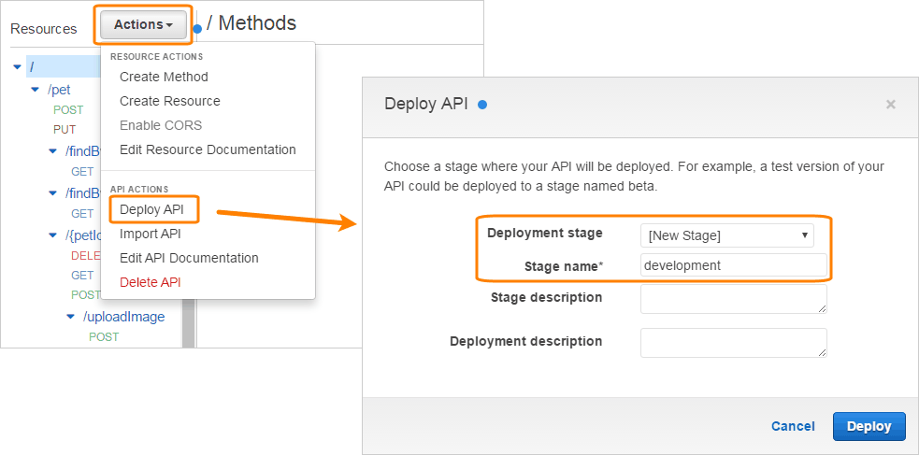The width and height of the screenshot is (919, 455).
Task: Choose Delete API in red
Action: tap(150, 282)
